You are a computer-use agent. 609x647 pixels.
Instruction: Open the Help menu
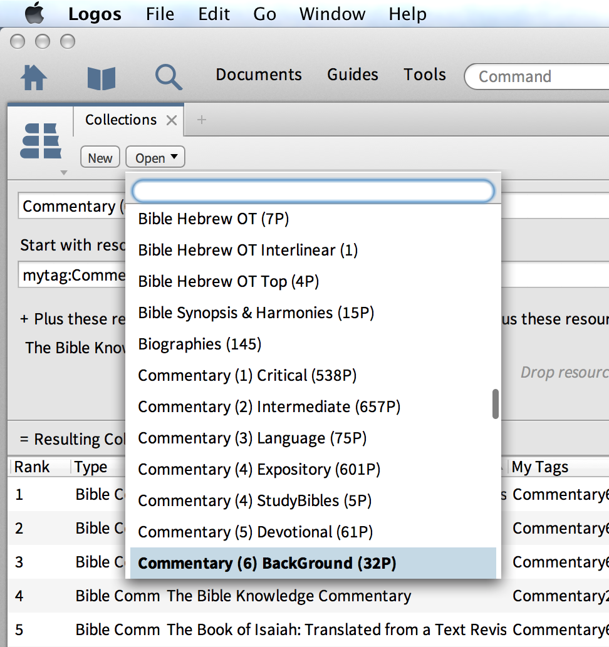[x=407, y=14]
